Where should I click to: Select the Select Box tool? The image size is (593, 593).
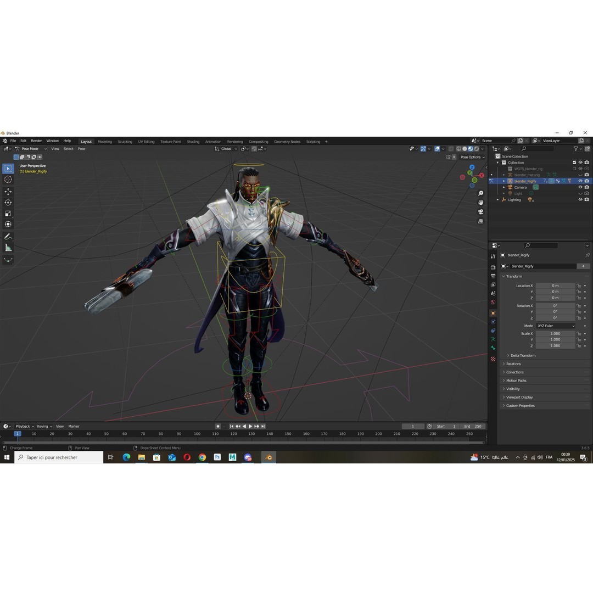click(8, 169)
